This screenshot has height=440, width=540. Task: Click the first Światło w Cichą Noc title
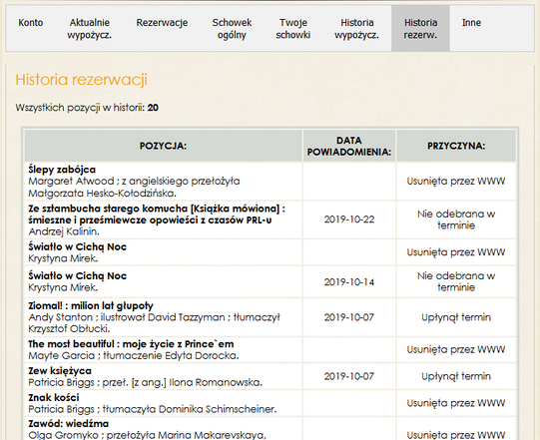coord(78,246)
